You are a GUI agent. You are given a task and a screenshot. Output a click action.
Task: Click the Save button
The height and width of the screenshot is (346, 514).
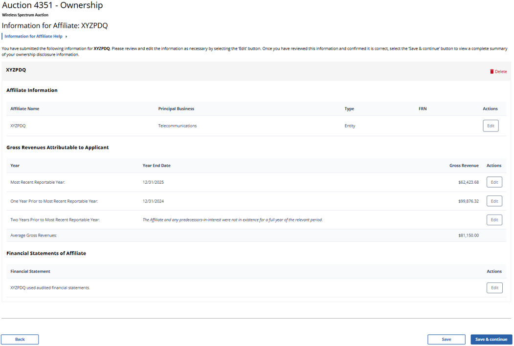pyautogui.click(x=446, y=340)
